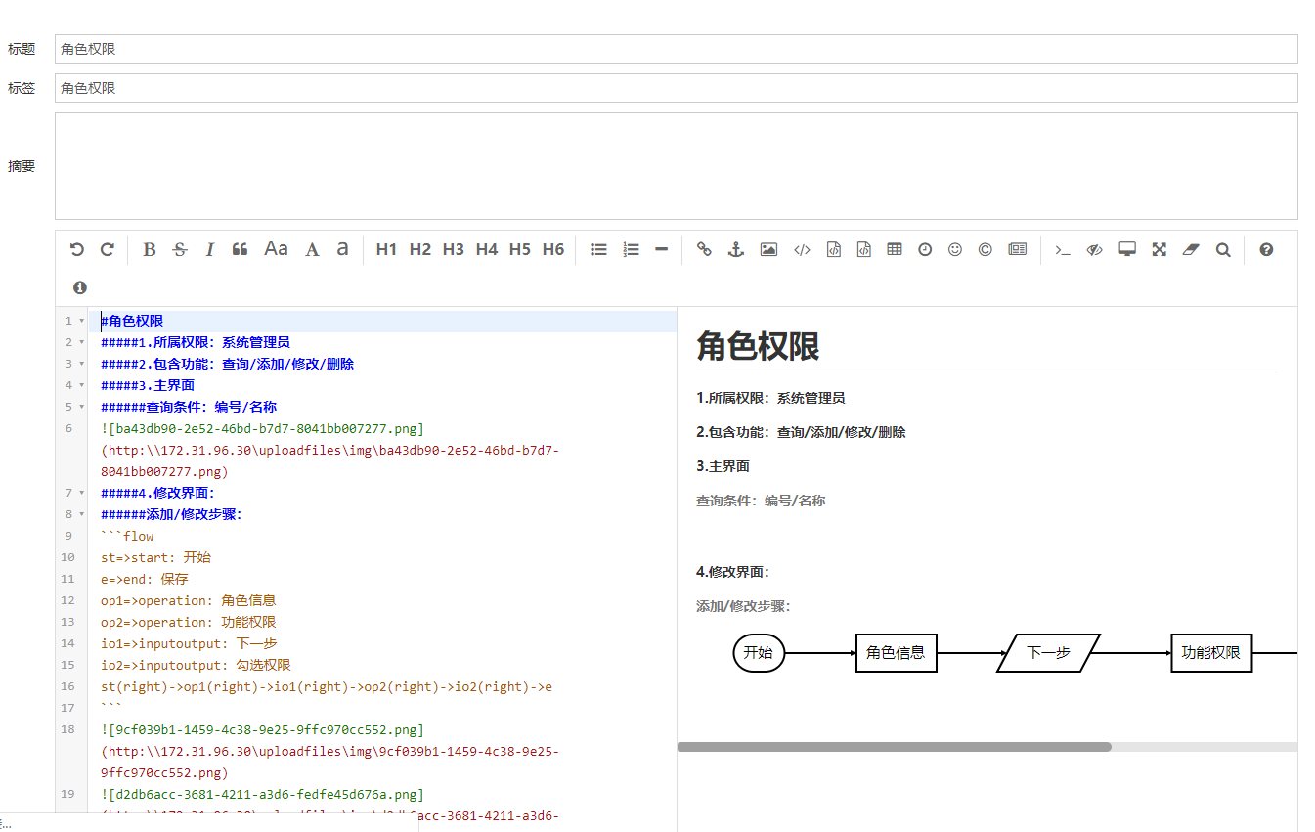The width and height of the screenshot is (1315, 832).
Task: Insert an H3 heading
Action: point(454,250)
